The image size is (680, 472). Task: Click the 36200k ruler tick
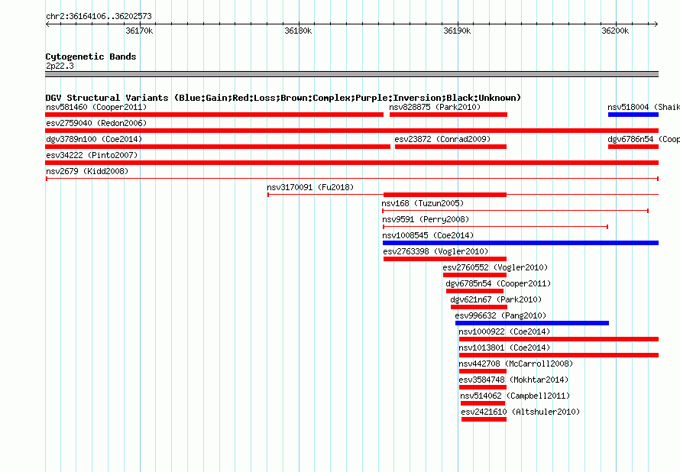pyautogui.click(x=615, y=31)
